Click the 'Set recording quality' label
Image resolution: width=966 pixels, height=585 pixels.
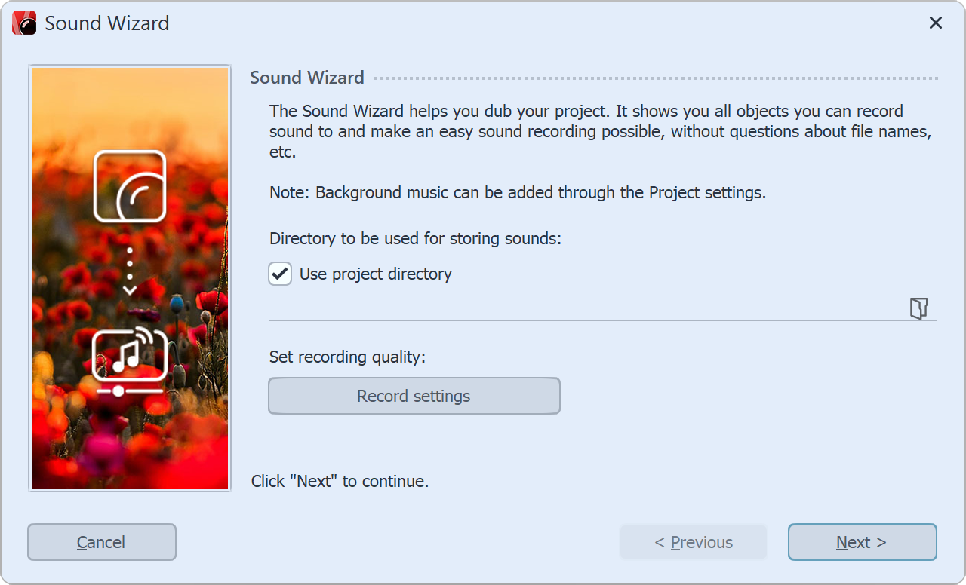pyautogui.click(x=347, y=357)
